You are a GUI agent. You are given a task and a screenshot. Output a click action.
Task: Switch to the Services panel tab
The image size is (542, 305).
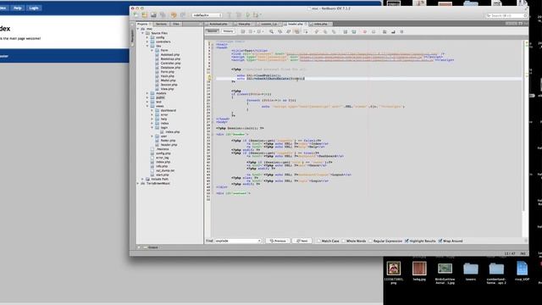coord(161,25)
